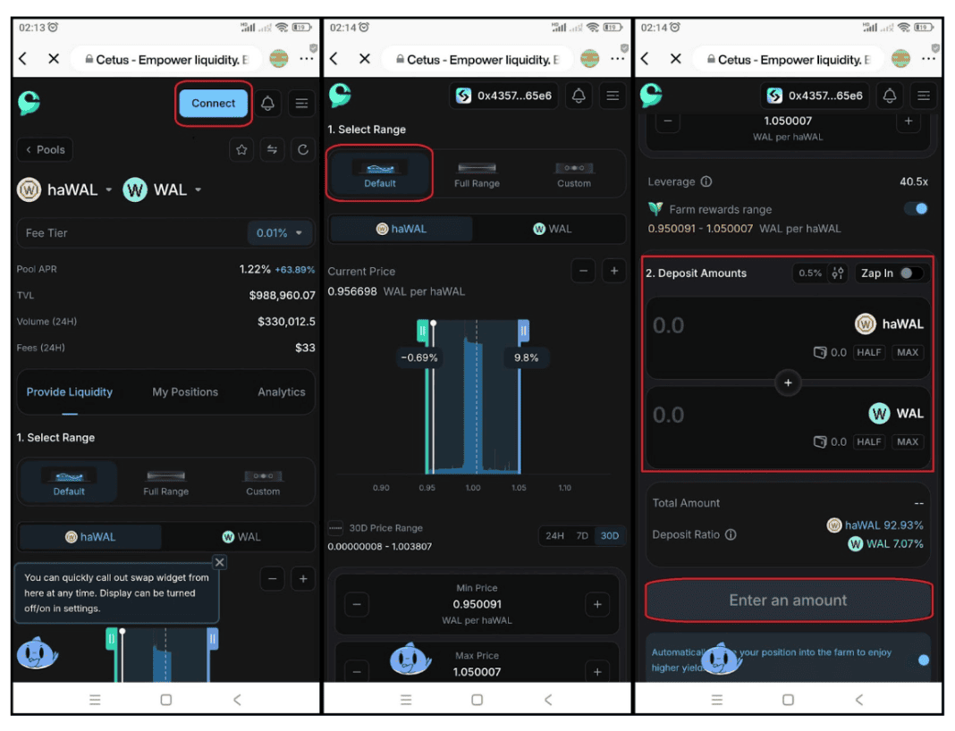Image resolution: width=955 pixels, height=731 pixels.
Task: Select Custom range in left screen
Action: click(263, 482)
